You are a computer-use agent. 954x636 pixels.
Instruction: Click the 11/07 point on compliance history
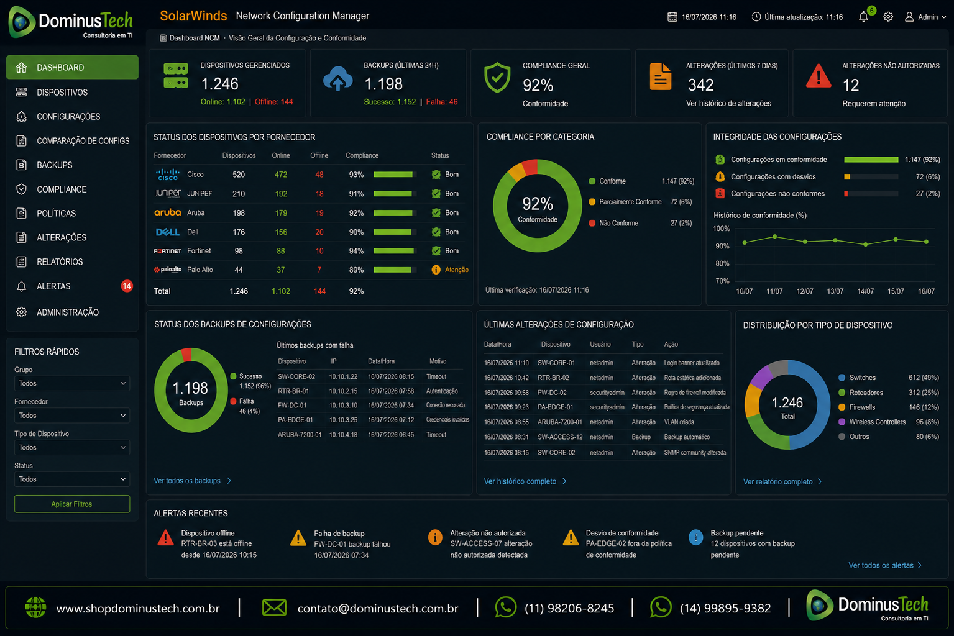point(774,236)
